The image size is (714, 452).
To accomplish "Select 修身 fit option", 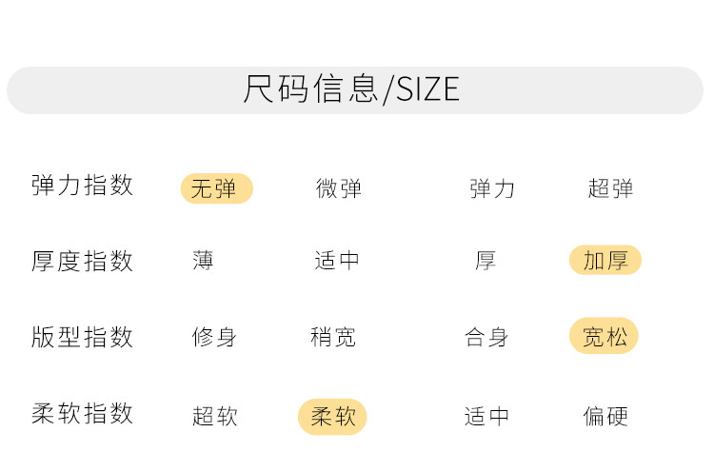I will coord(214,337).
